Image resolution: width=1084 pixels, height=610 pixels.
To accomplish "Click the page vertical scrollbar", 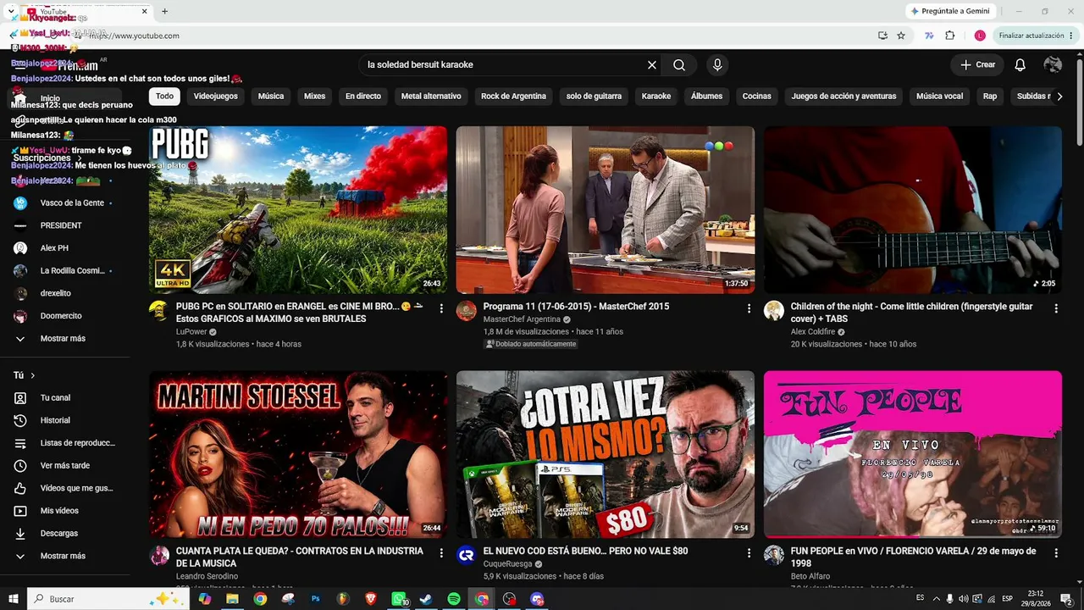I will (x=1079, y=102).
